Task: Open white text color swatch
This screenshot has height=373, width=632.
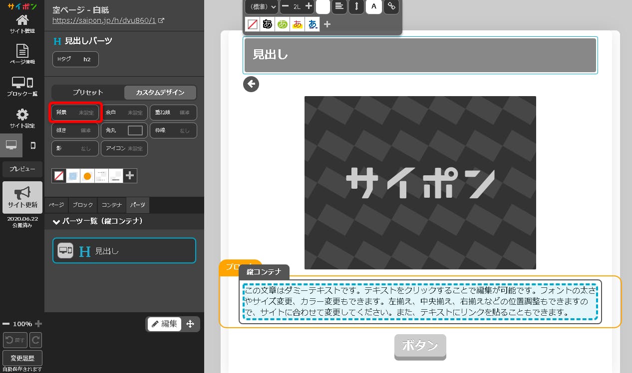Action: (323, 6)
